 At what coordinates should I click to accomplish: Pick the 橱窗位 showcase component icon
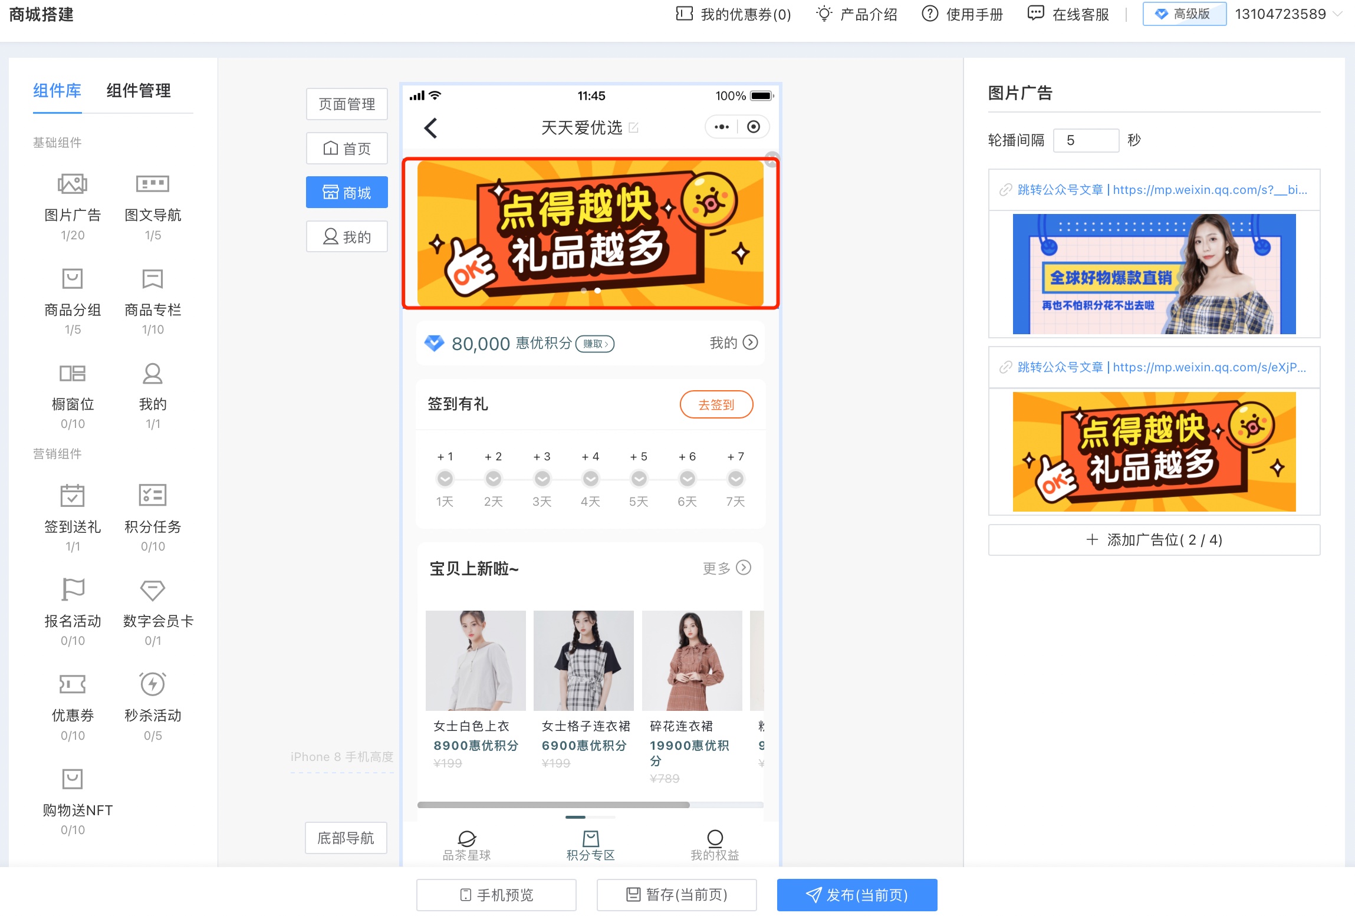pyautogui.click(x=72, y=374)
